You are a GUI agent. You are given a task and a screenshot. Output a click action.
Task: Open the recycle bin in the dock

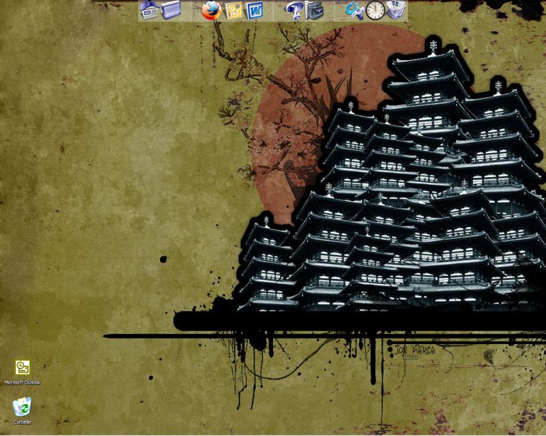click(x=397, y=10)
